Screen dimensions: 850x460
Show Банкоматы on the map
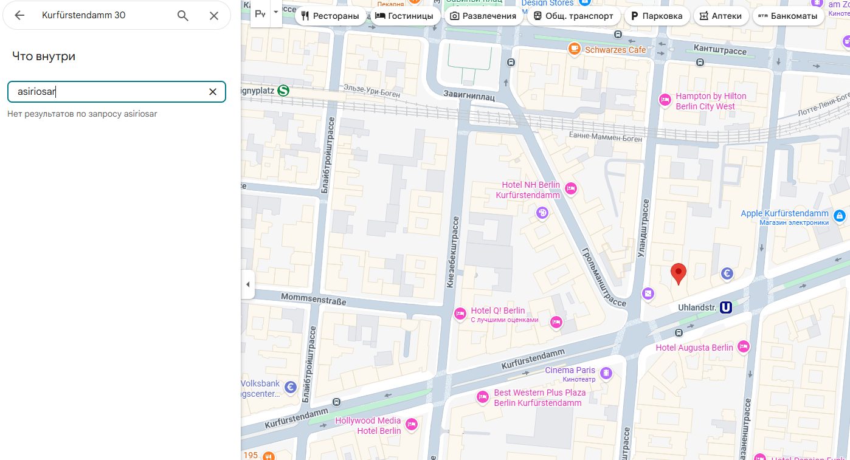tap(788, 16)
